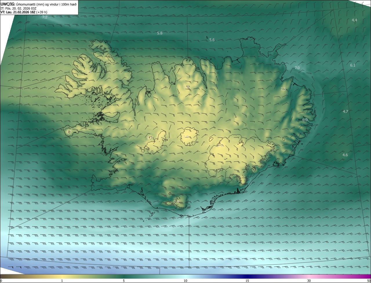Click the 5.6 value label on the map
The height and width of the screenshot is (283, 371).
pyautogui.click(x=212, y=40)
